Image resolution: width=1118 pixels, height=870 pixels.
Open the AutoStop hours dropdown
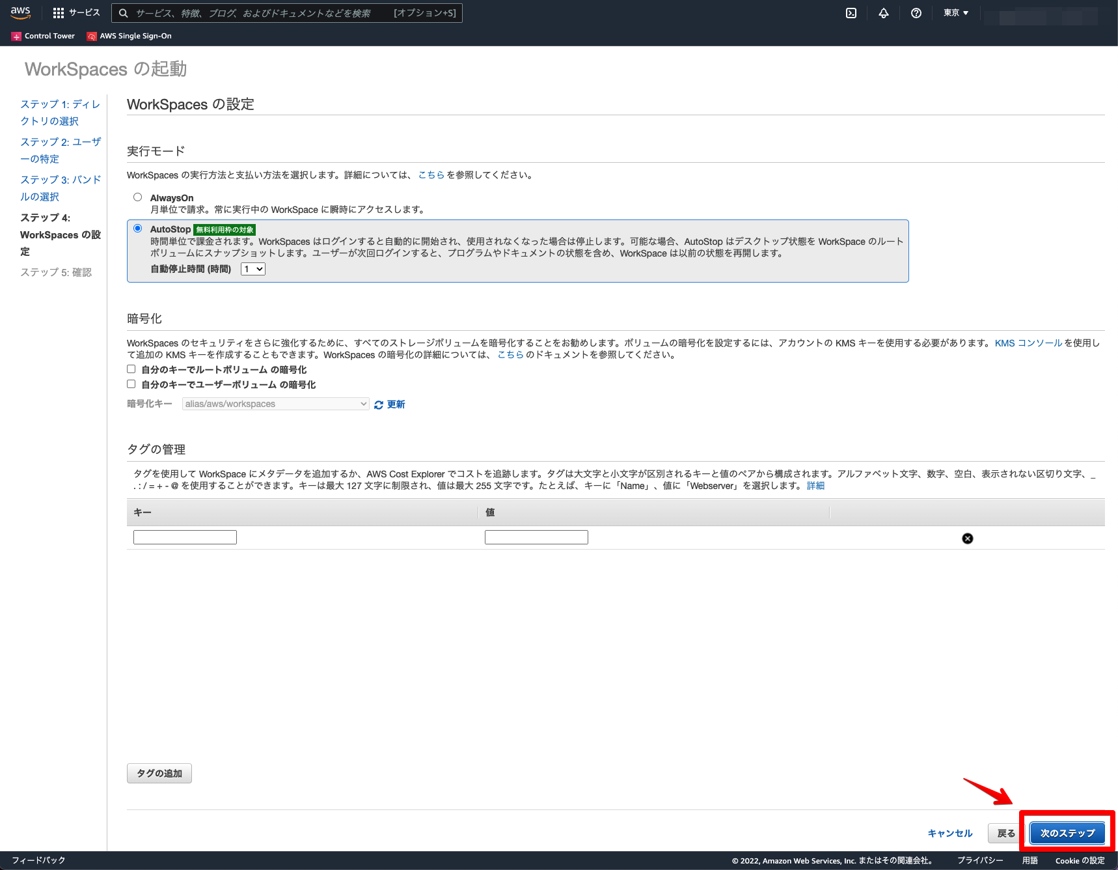(252, 268)
